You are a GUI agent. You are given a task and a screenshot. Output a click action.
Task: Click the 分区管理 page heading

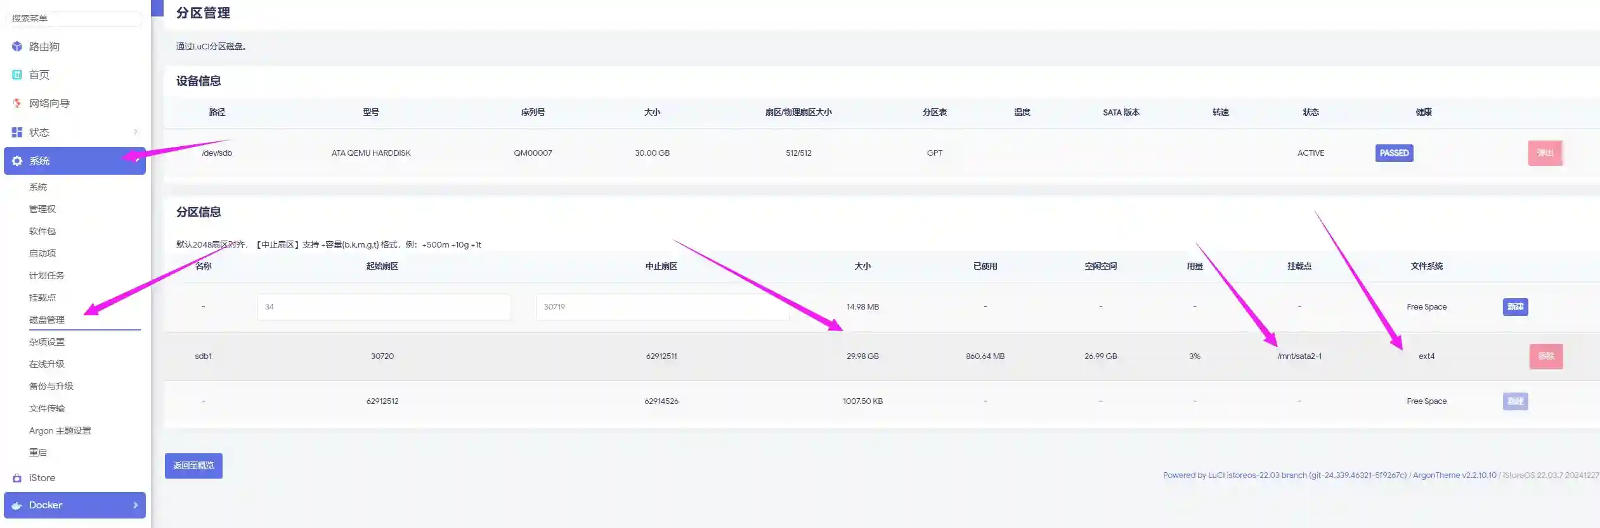203,13
